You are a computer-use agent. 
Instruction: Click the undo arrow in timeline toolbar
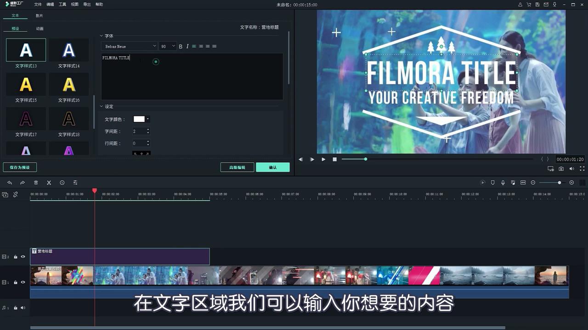(9, 182)
